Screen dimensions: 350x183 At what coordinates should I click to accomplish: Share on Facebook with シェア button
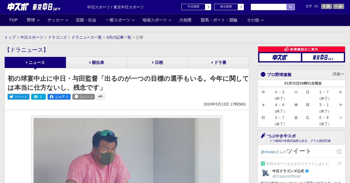[59, 97]
